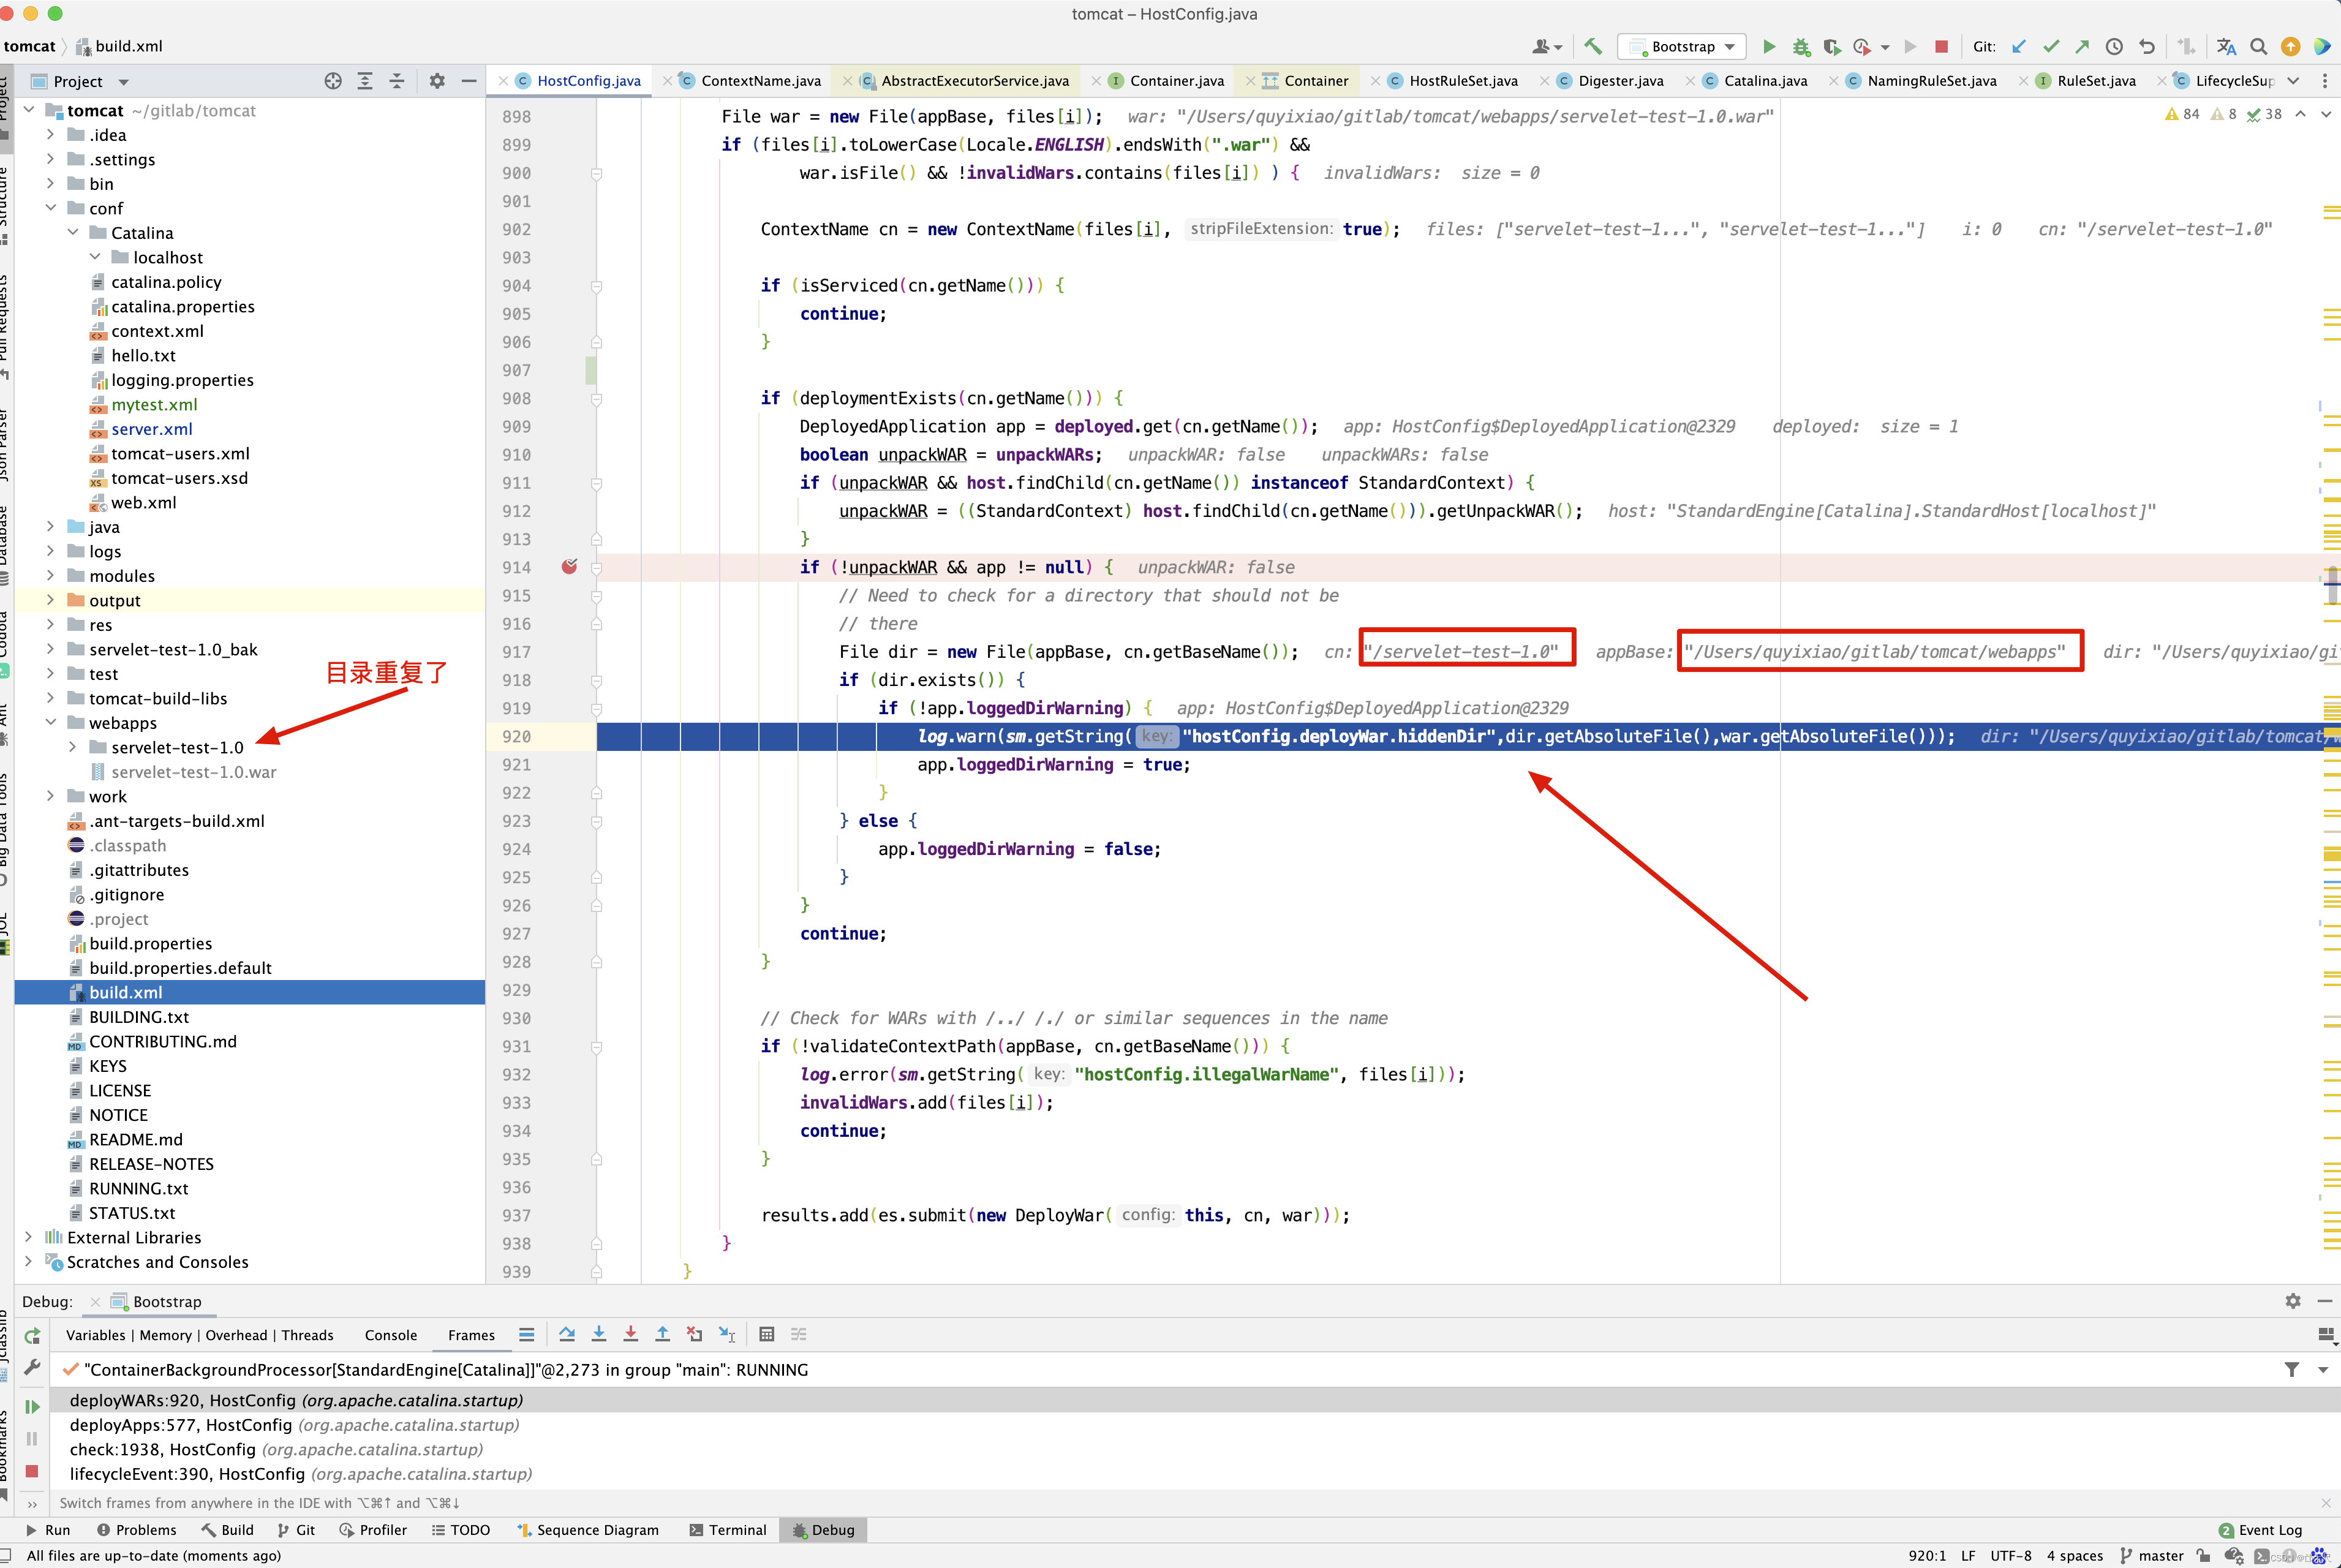Switch to Digester.java tab
This screenshot has width=2341, height=1568.
coord(1611,81)
